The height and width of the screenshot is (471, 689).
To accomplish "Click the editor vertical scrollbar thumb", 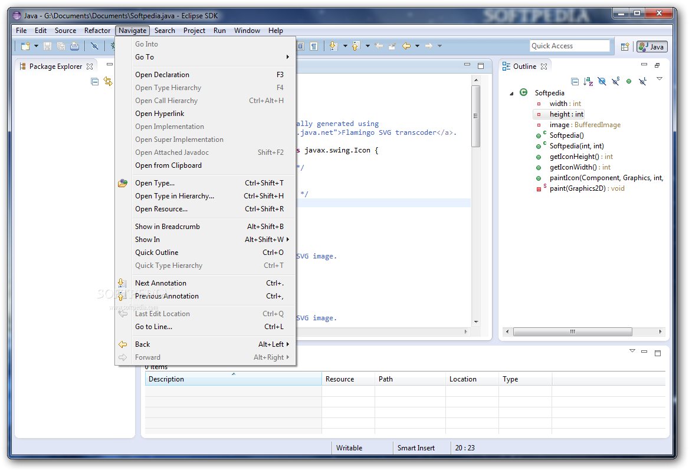I will click(x=476, y=116).
